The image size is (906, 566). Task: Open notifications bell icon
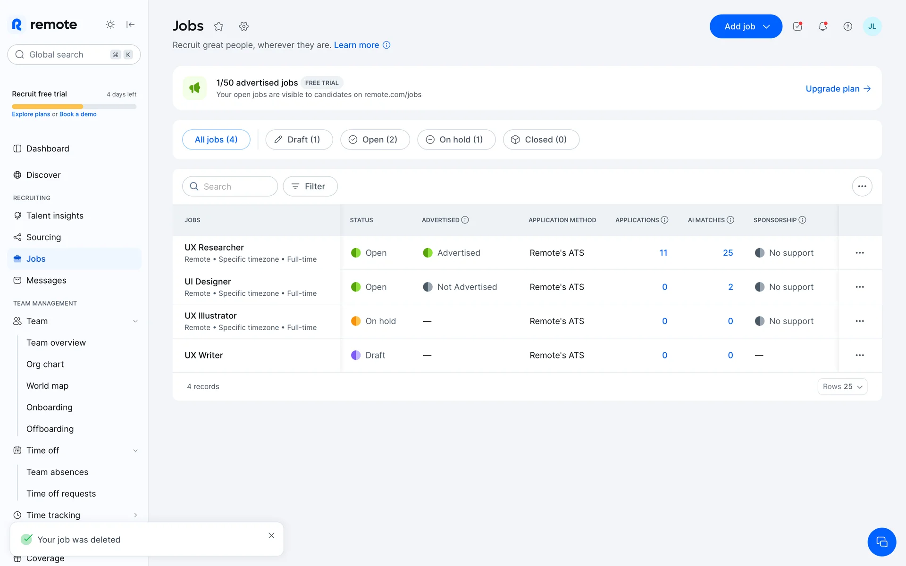coord(822,26)
